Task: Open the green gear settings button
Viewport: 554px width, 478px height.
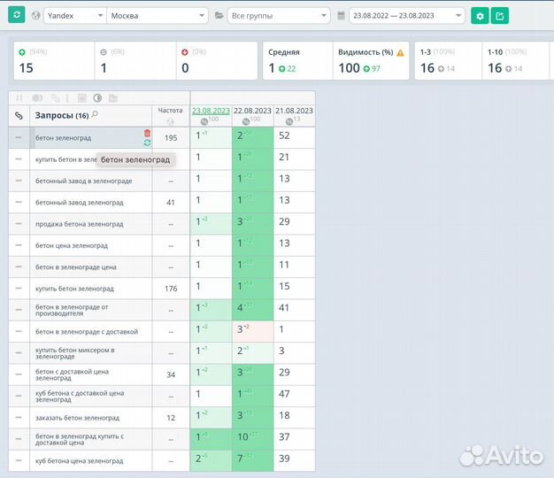Action: tap(480, 16)
